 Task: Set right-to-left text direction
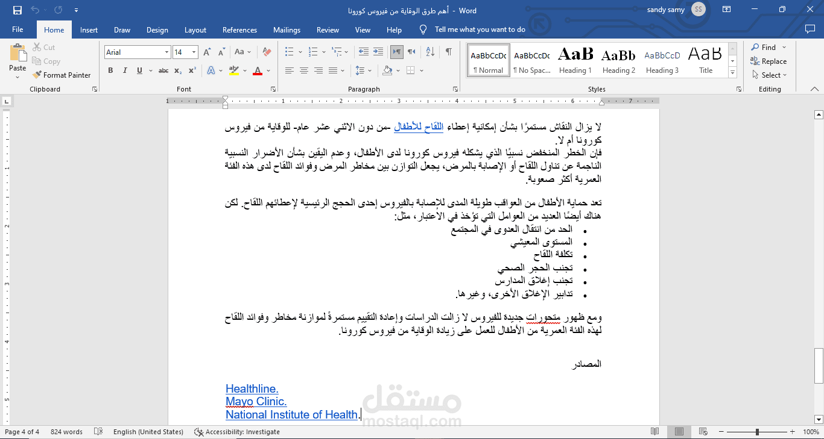pyautogui.click(x=411, y=52)
